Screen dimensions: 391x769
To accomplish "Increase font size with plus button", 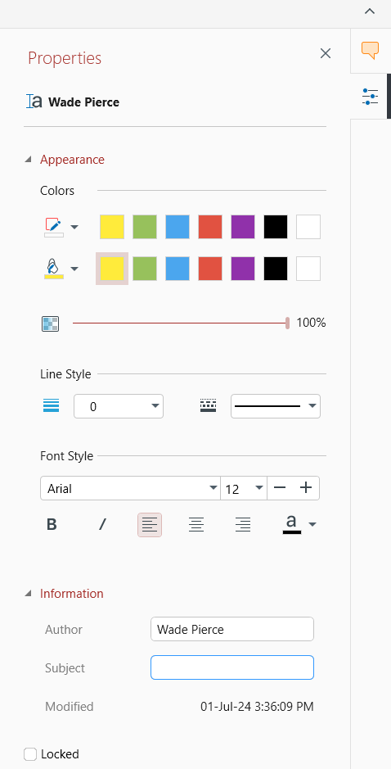I will click(x=306, y=488).
